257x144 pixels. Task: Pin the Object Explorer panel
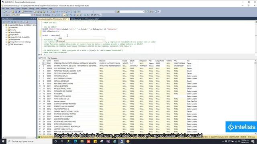coord(33,19)
